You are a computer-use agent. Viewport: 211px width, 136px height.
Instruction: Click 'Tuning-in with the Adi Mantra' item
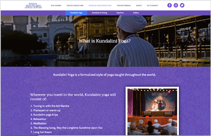point(50,106)
